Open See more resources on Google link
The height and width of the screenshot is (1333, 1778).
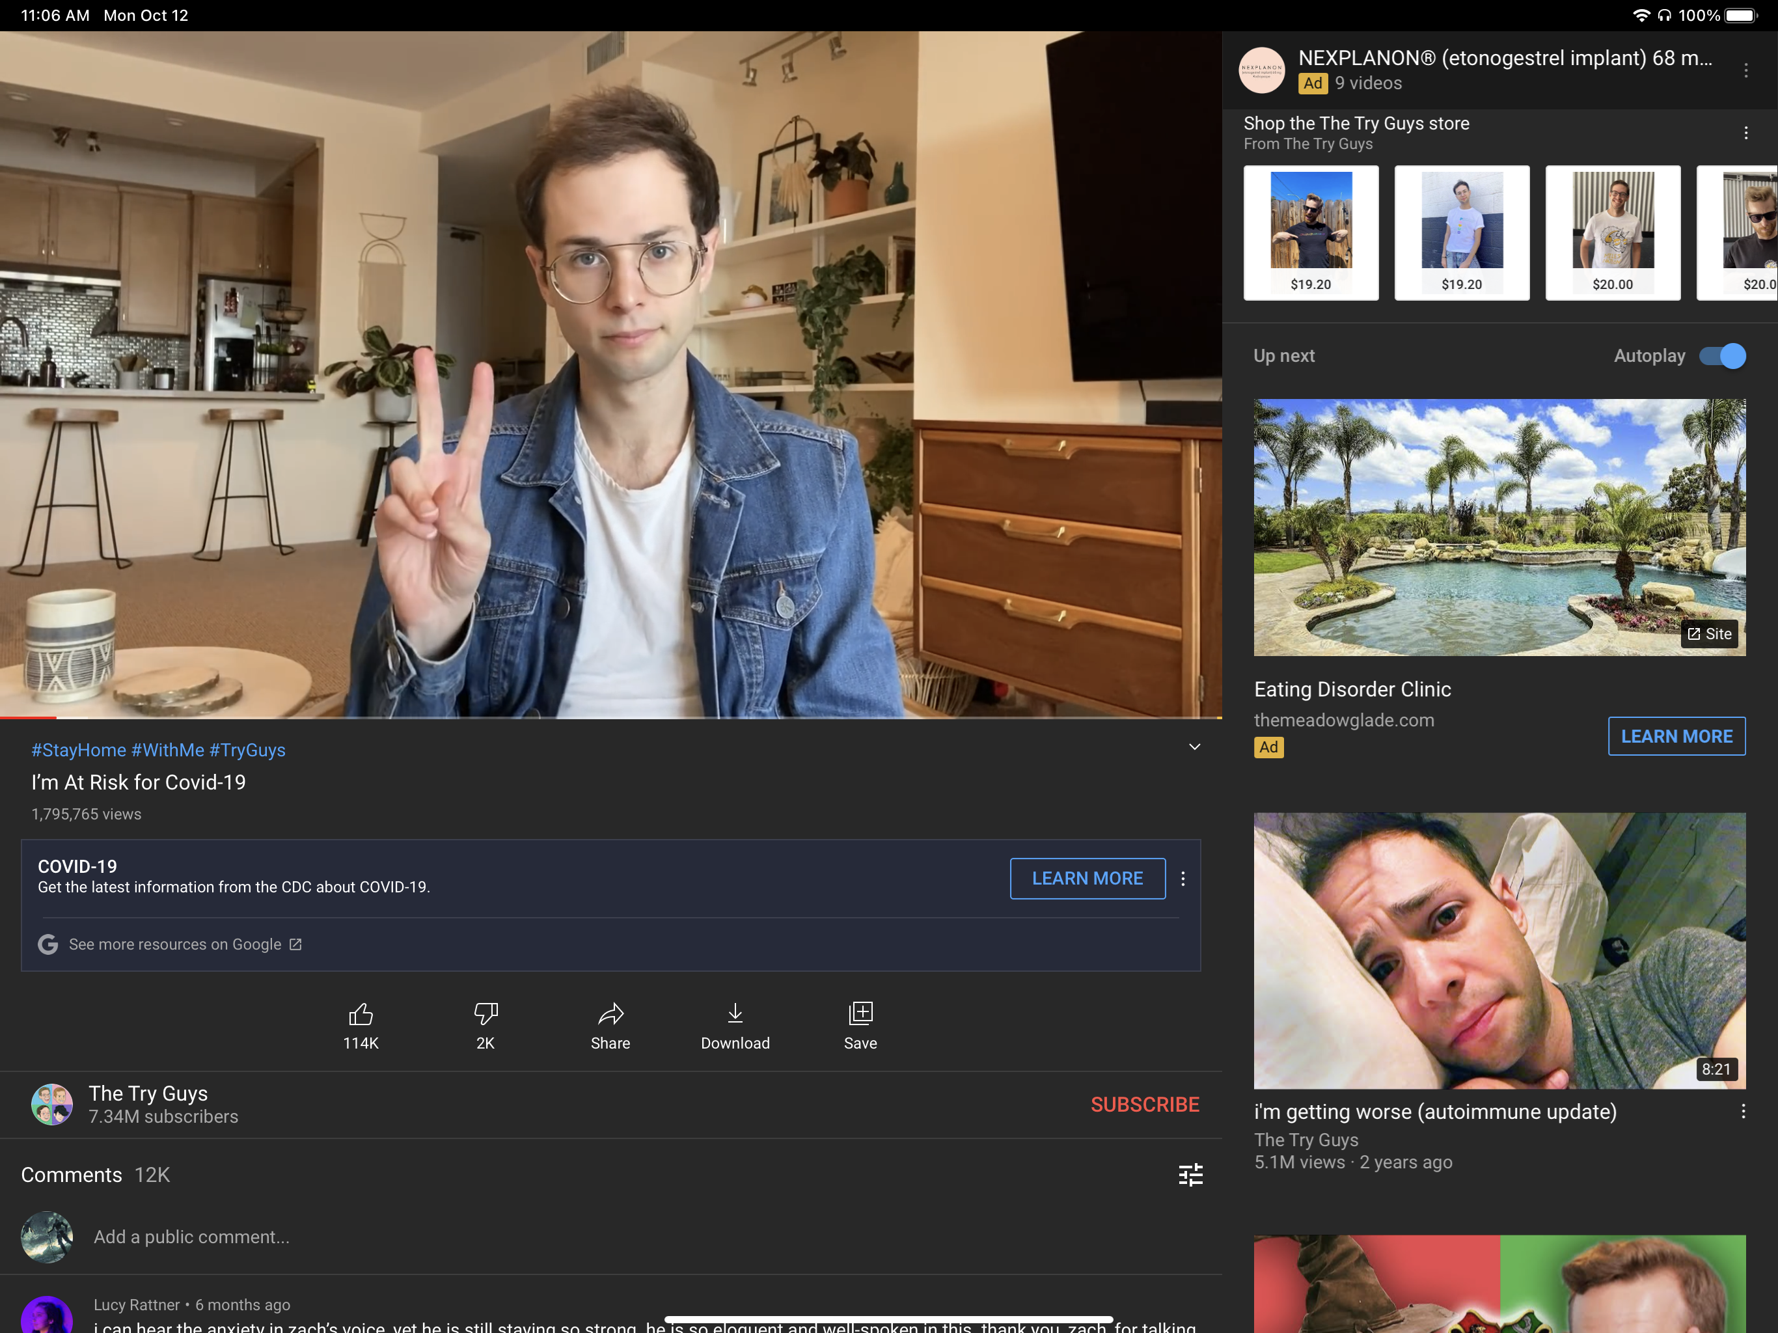[175, 944]
